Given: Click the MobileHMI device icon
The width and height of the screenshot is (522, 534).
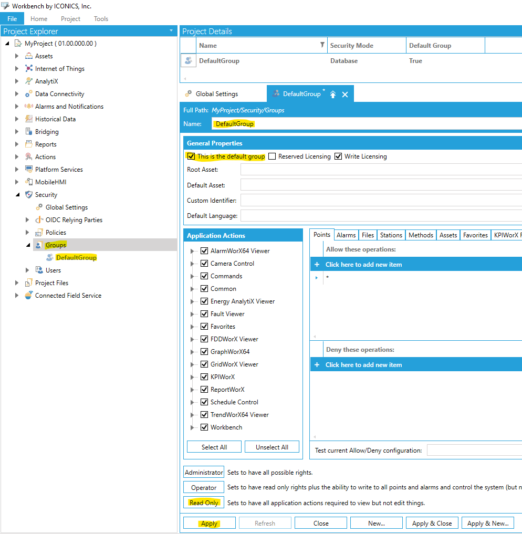Looking at the screenshot, I should click(29, 182).
